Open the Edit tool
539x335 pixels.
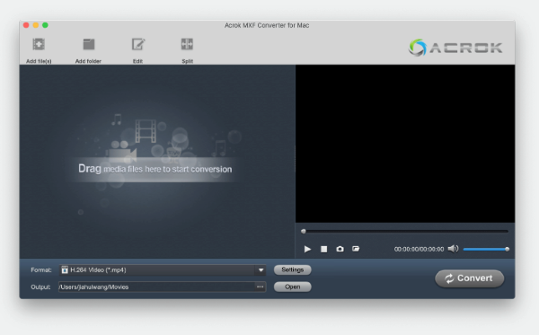pyautogui.click(x=138, y=44)
